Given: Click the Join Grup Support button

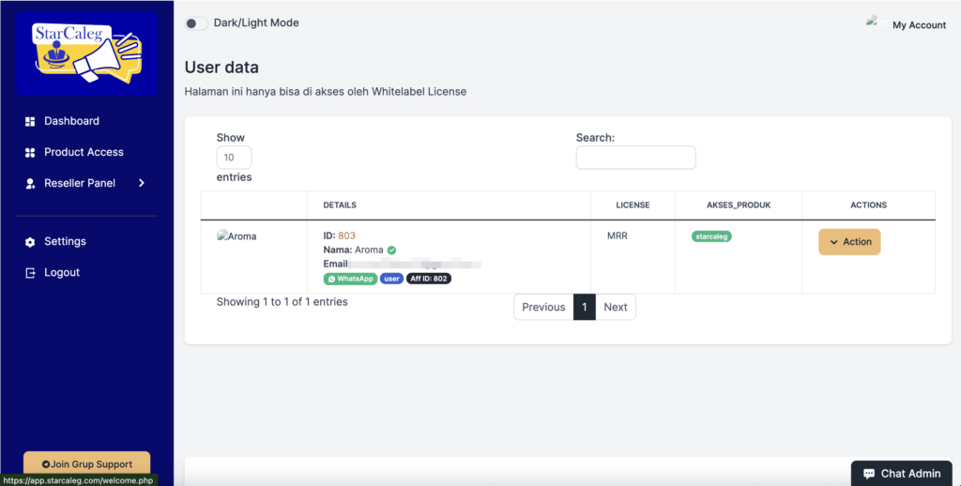Looking at the screenshot, I should pos(86,463).
